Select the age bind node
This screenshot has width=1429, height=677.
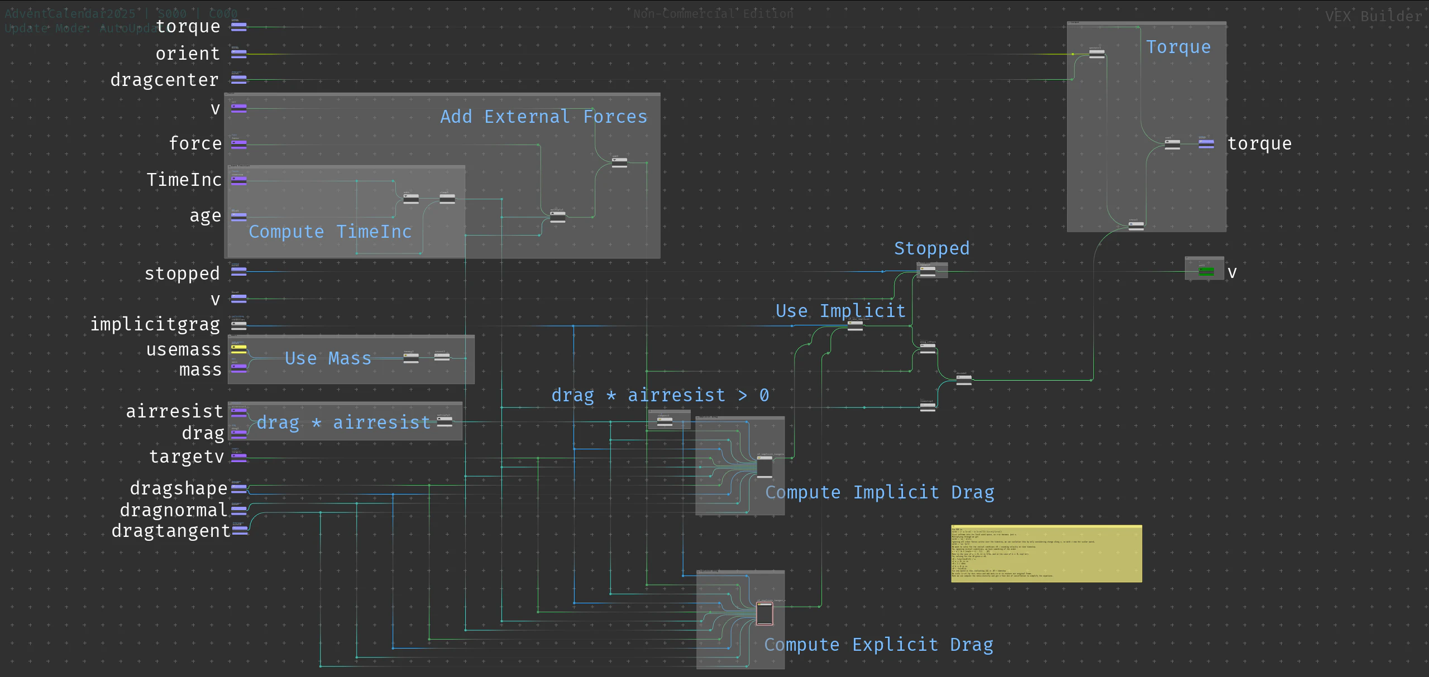239,217
